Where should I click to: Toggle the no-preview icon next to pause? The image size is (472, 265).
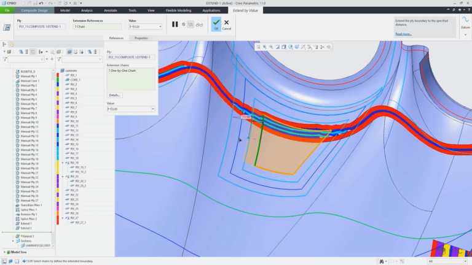[183, 25]
